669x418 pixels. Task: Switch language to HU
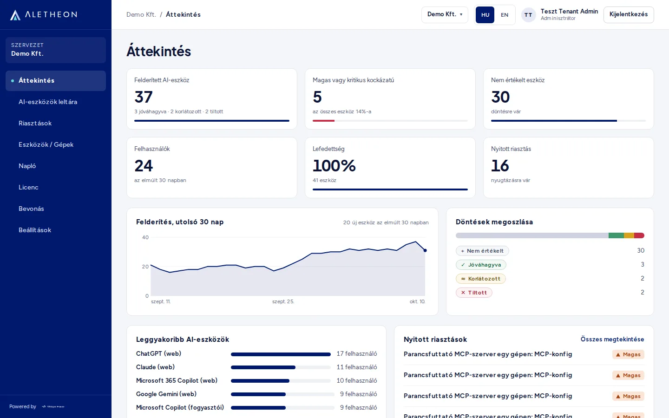tap(485, 15)
